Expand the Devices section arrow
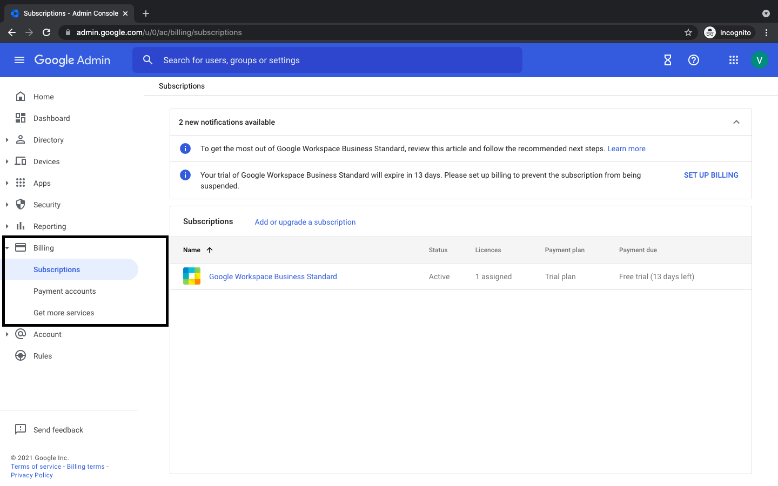Screen dimensions: 778x486 coord(7,161)
